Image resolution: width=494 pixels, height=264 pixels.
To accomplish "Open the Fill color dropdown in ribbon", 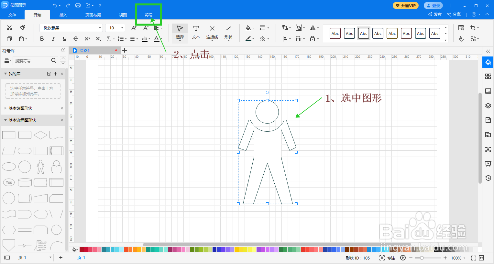I will 250,28.
